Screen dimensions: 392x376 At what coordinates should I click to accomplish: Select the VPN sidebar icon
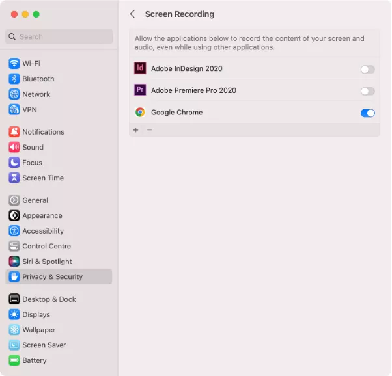pyautogui.click(x=14, y=109)
